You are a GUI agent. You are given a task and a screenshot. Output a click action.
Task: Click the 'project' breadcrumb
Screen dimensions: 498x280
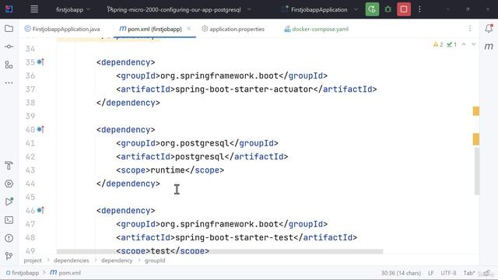point(33,261)
